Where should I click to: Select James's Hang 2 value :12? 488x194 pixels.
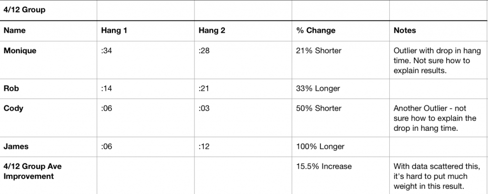tap(204, 146)
